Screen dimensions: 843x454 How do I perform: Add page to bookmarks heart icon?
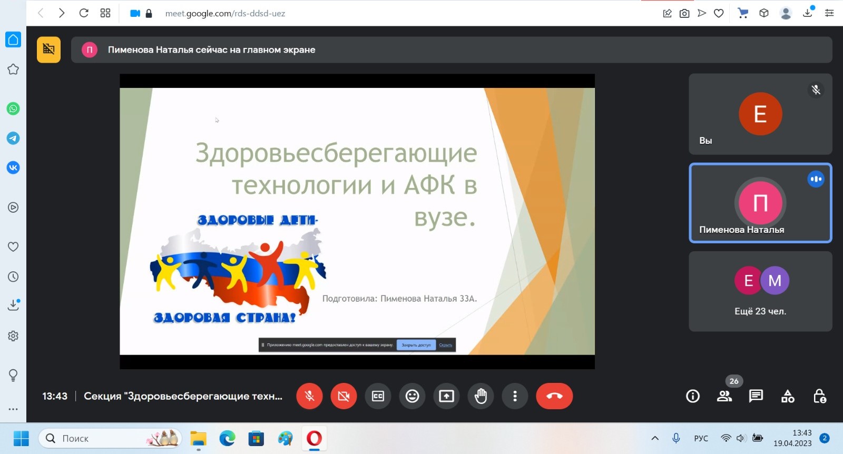719,13
